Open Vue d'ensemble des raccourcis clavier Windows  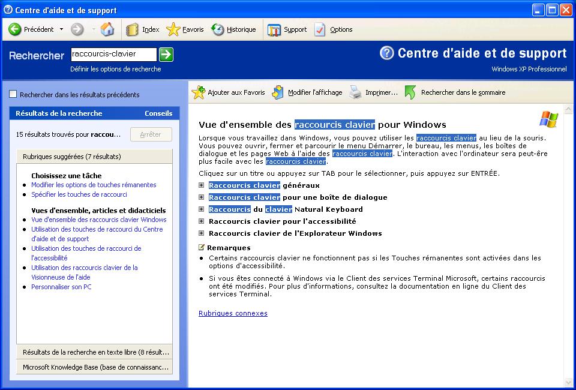point(99,220)
